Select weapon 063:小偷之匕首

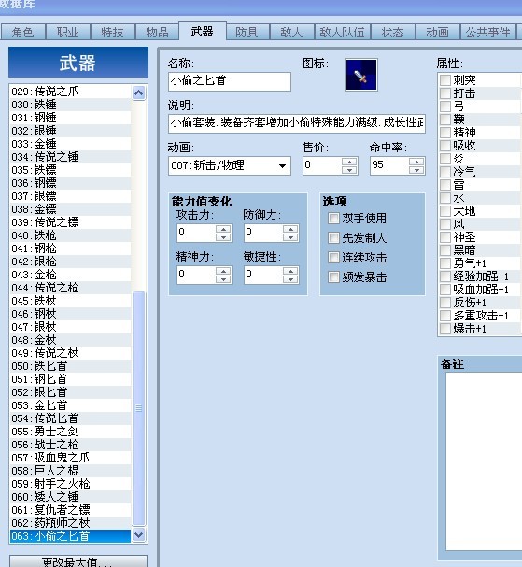[x=70, y=536]
